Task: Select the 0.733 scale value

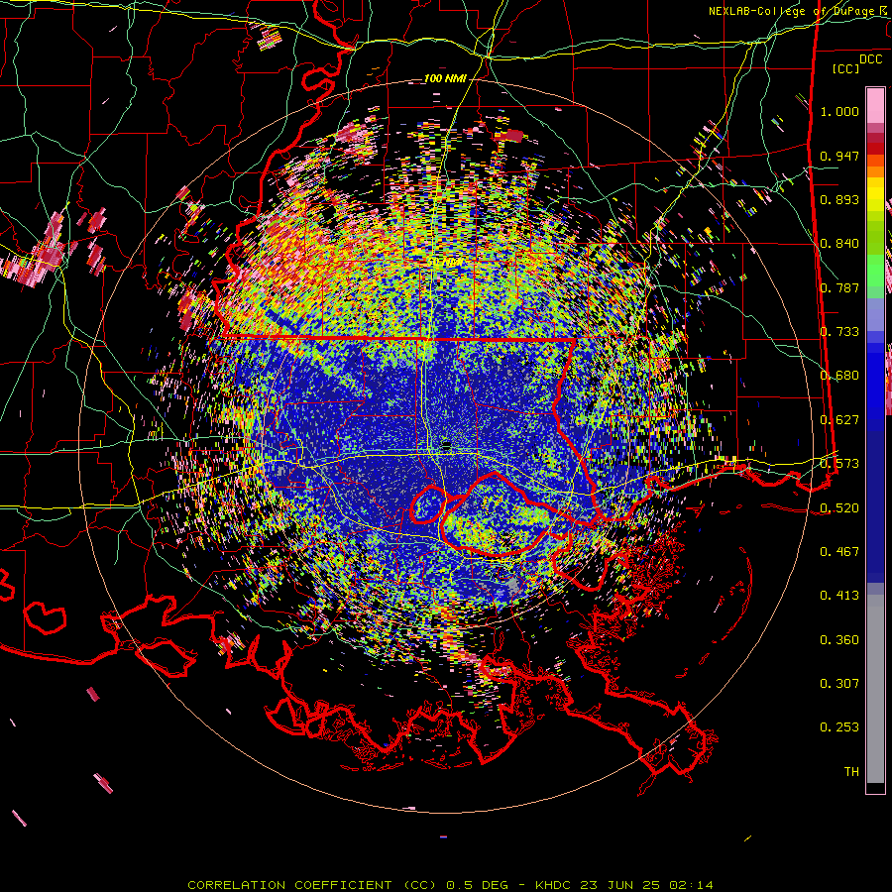Action: tap(839, 332)
